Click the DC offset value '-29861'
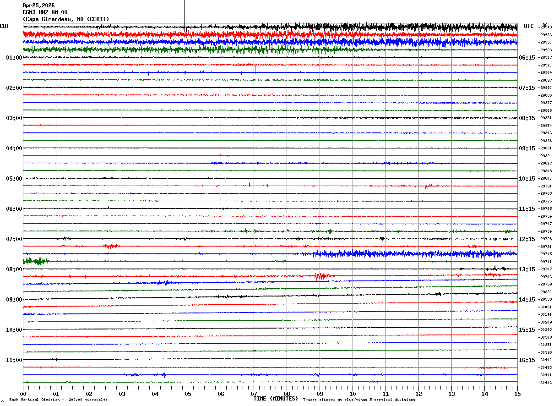The width and height of the screenshot is (554, 406). point(545,118)
